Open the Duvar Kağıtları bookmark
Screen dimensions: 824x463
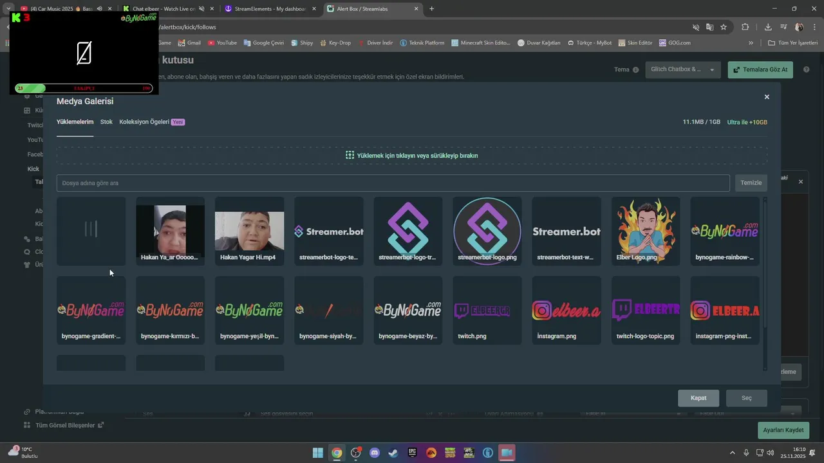click(x=539, y=43)
